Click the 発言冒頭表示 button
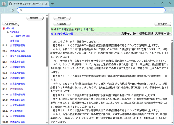The height and width of the screenshot is (125, 174). click(11, 24)
